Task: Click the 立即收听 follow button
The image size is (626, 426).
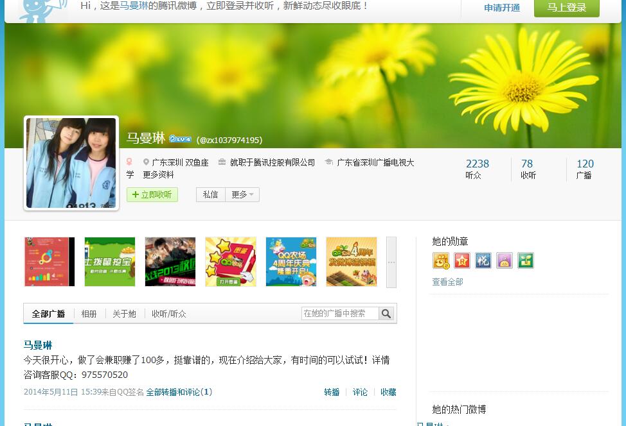Action: 152,194
